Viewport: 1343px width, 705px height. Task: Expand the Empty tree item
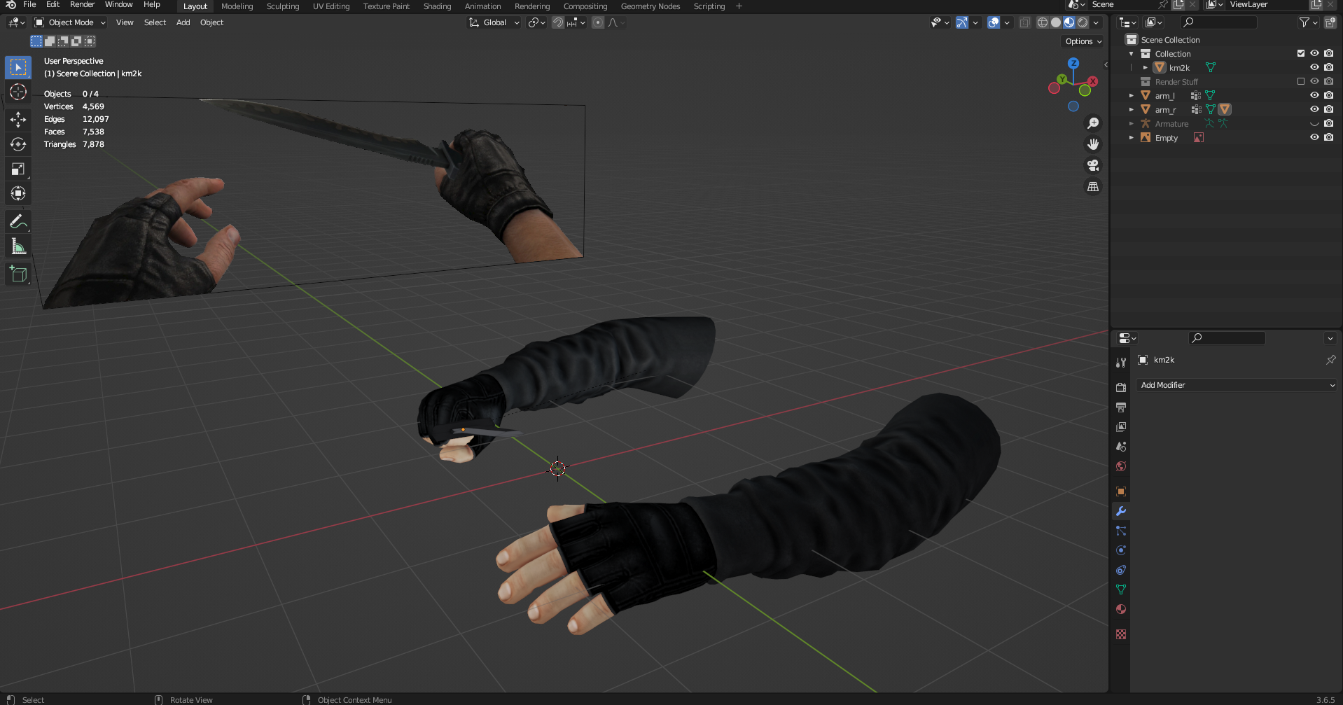(x=1131, y=138)
